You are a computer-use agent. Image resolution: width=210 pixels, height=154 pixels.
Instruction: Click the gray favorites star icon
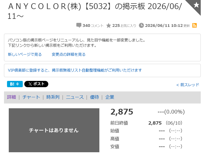pos(108,26)
